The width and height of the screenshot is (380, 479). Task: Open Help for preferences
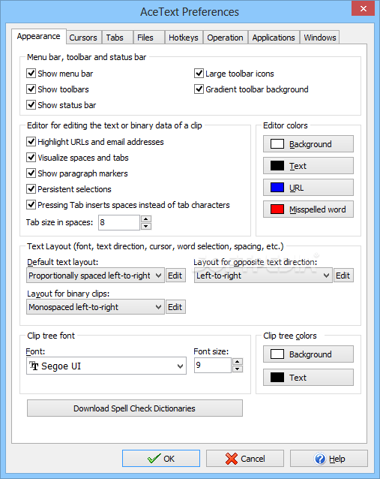pos(329,459)
